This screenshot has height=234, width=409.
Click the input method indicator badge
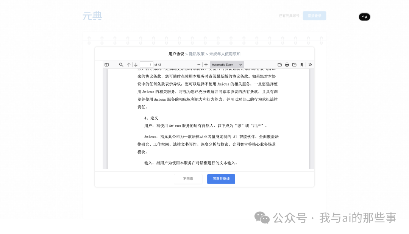pyautogui.click(x=364, y=17)
